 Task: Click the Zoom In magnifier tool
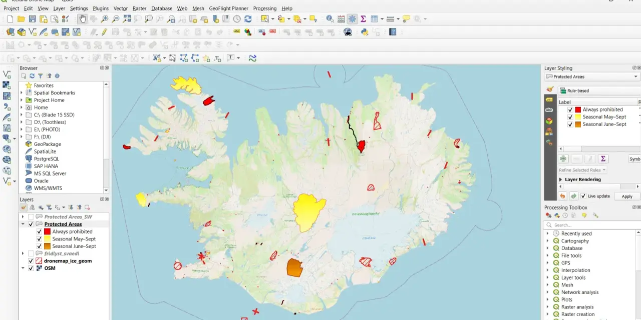point(104,19)
